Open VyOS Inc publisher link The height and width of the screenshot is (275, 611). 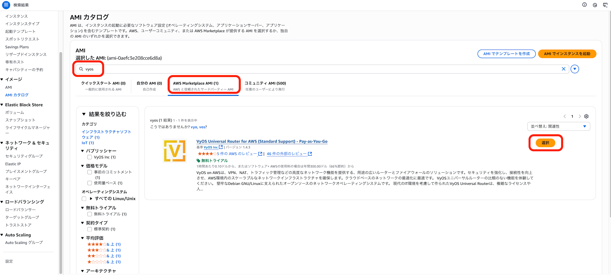211,147
